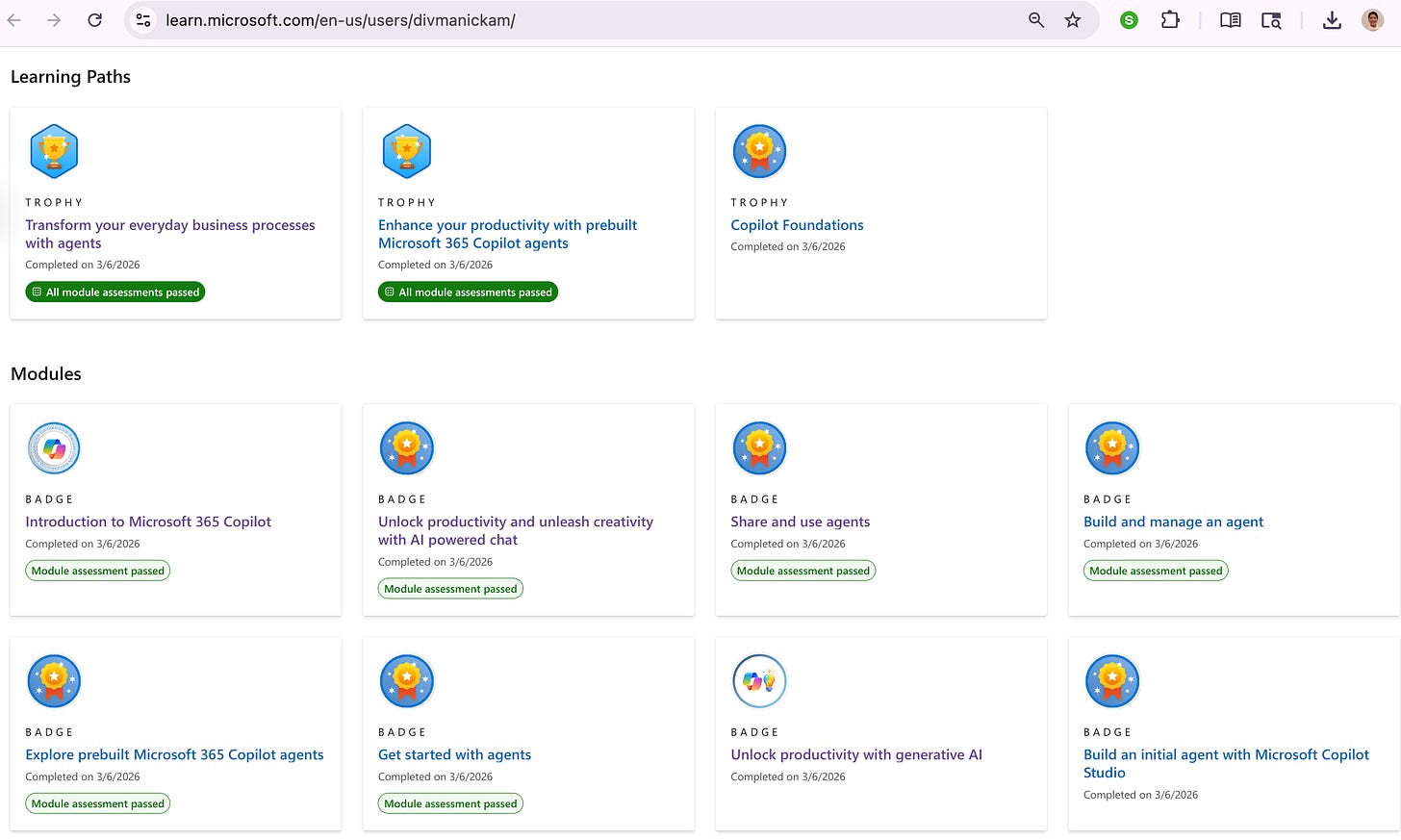Click the Modules heading
Screen dimensions: 1401x840
[x=46, y=373]
